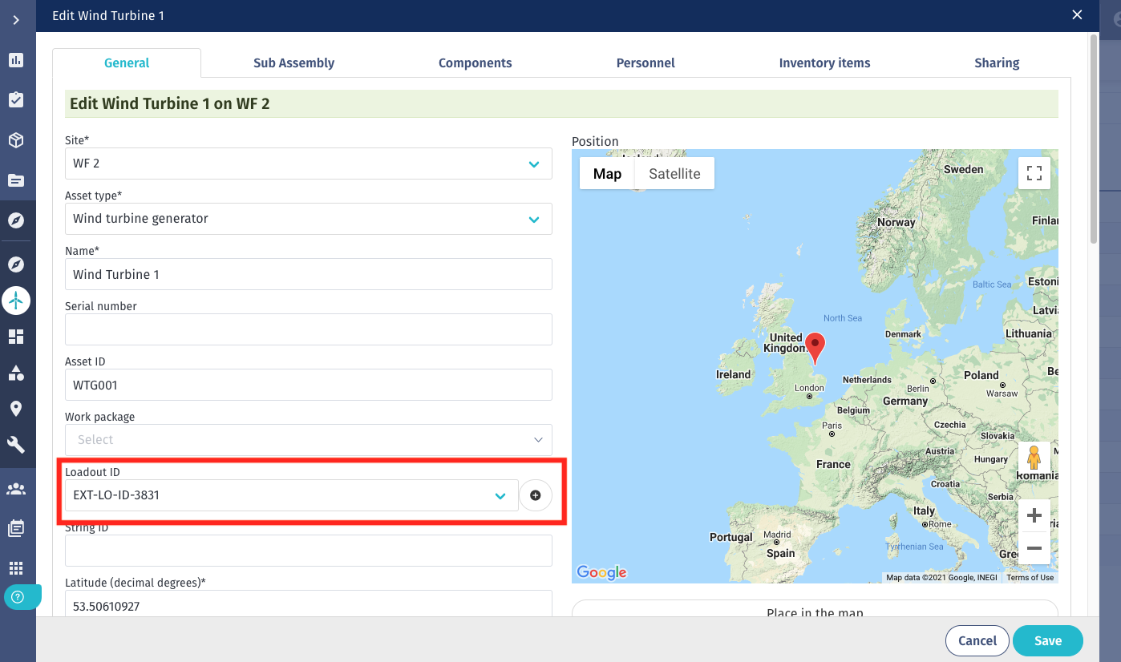The height and width of the screenshot is (662, 1121).
Task: Add a new Loadout ID with plus icon
Action: [536, 495]
